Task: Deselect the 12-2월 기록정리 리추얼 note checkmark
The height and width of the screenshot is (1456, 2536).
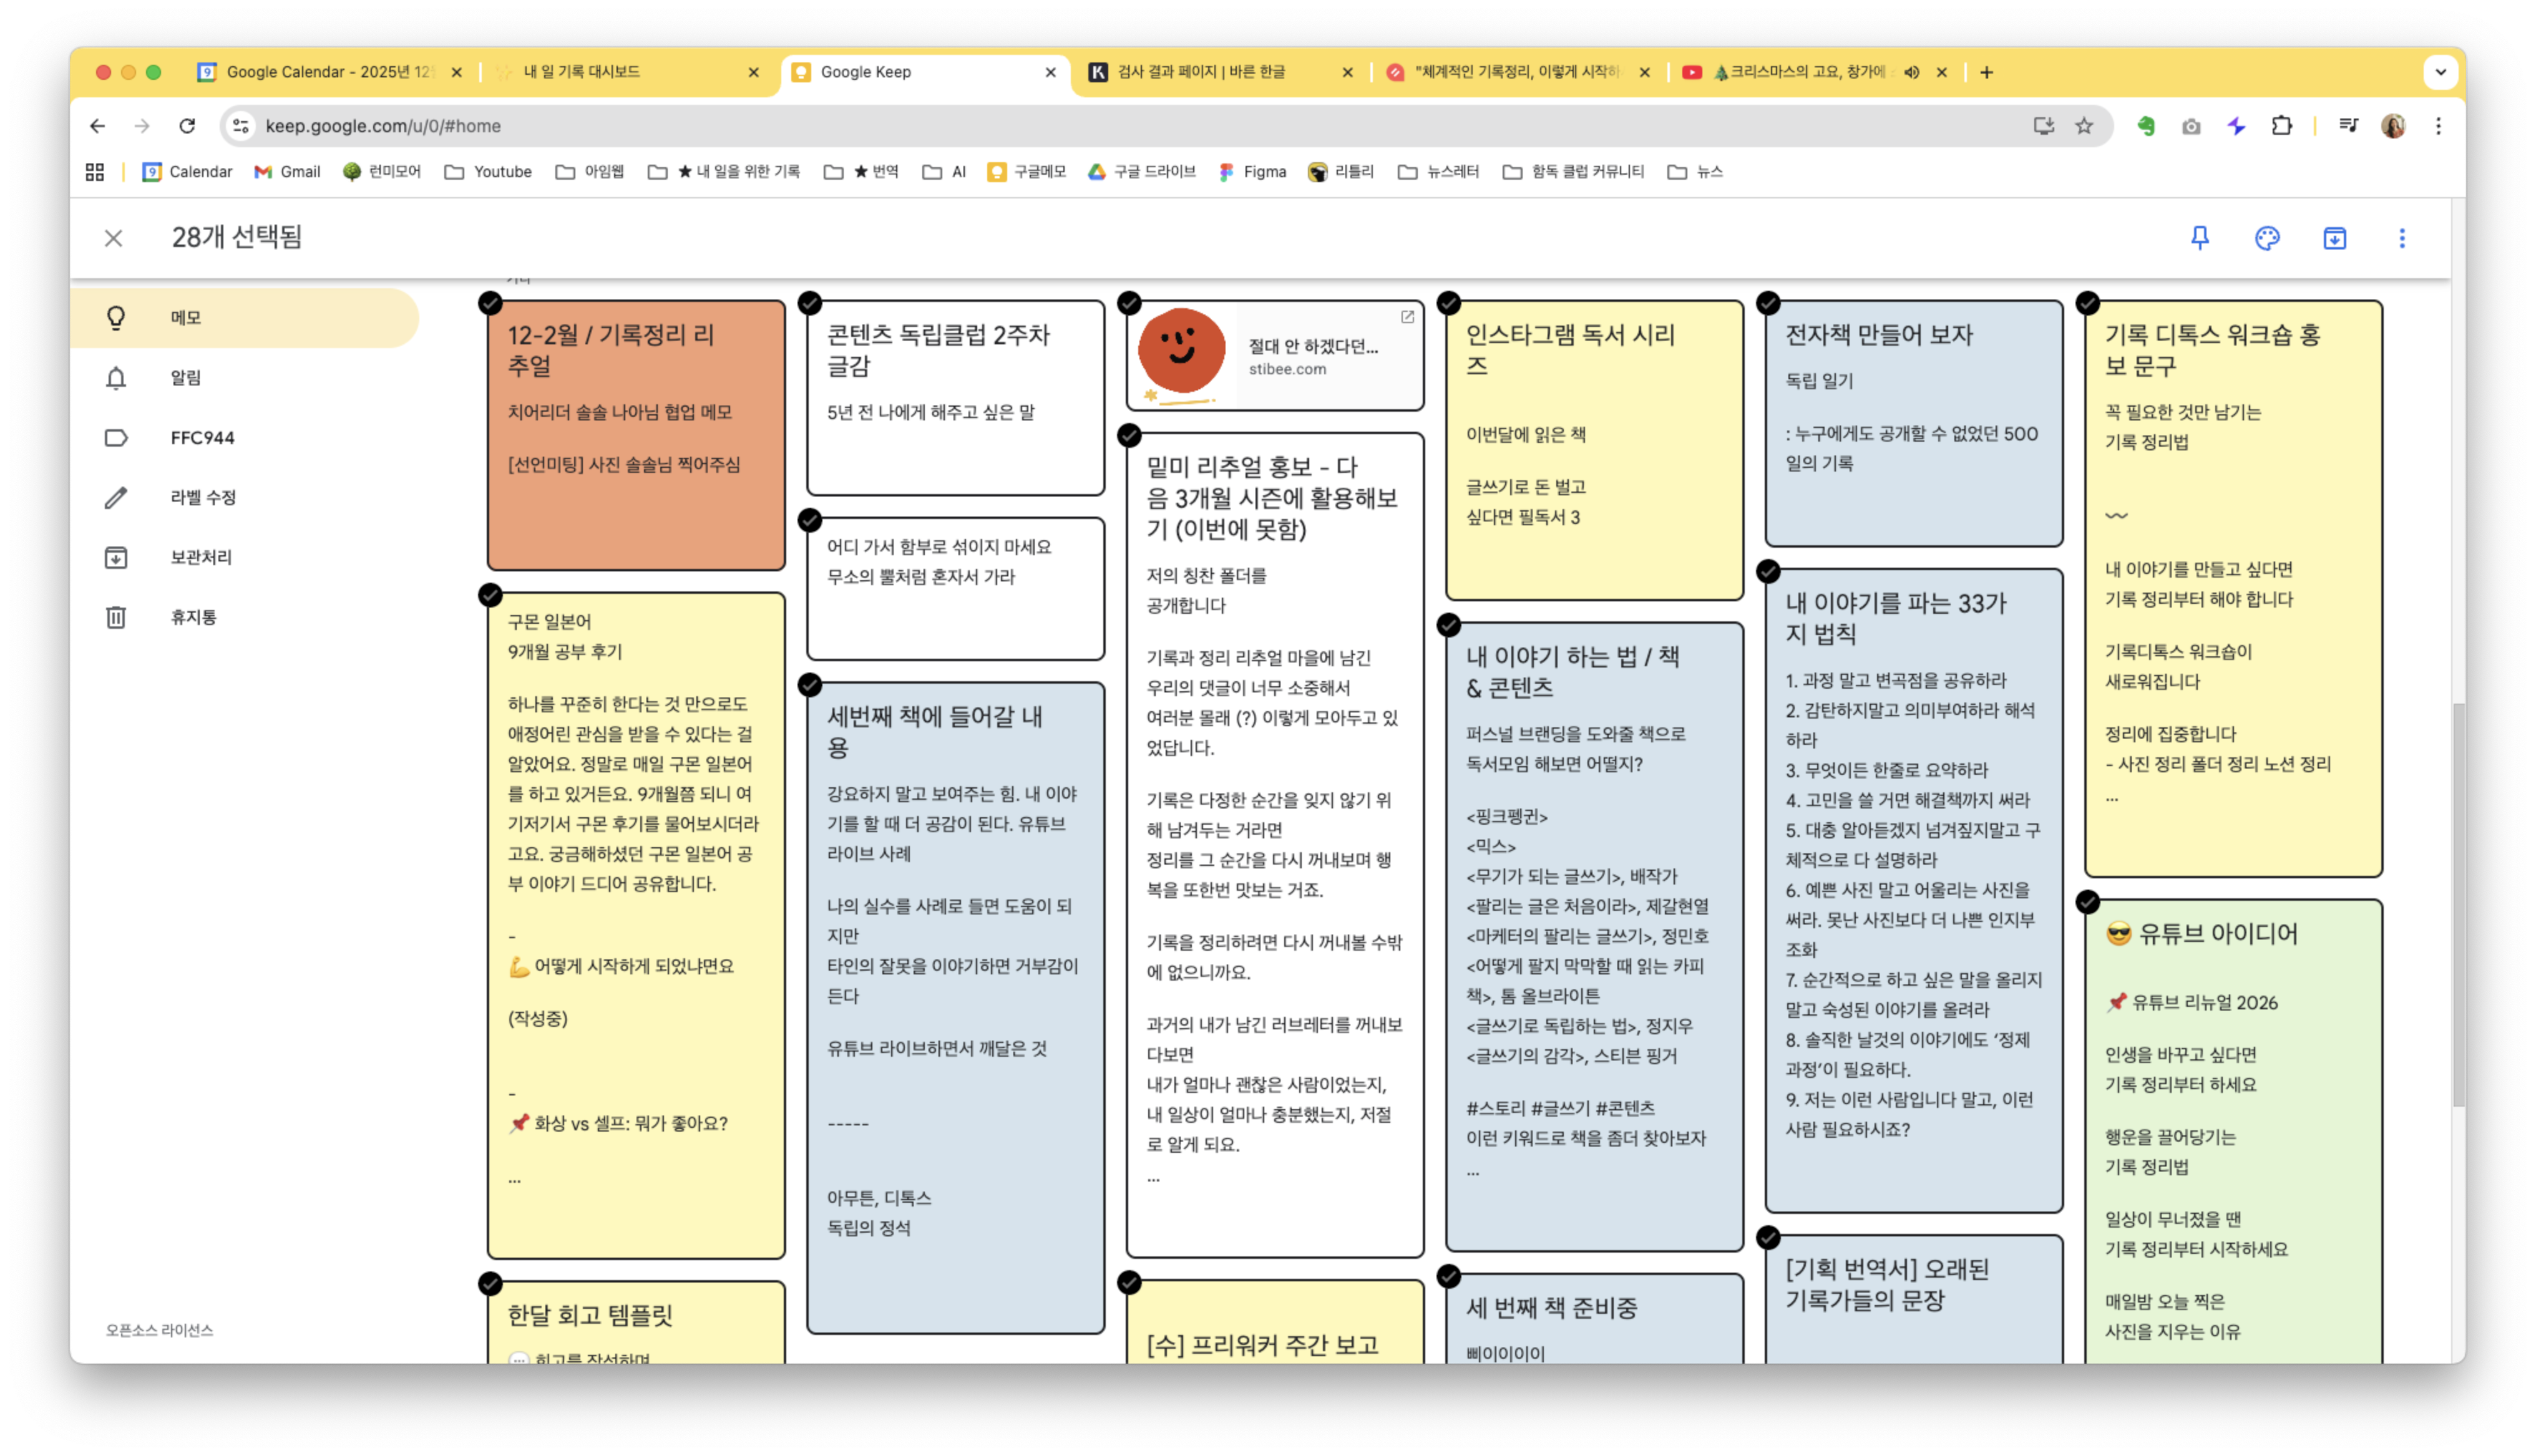Action: 490,303
